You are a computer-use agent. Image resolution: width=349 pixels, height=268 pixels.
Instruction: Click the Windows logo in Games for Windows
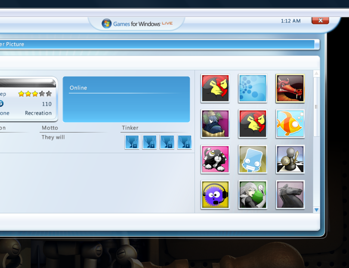click(107, 23)
